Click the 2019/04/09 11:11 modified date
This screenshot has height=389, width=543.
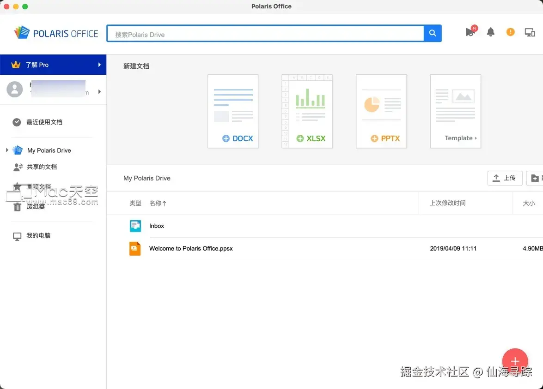click(453, 249)
